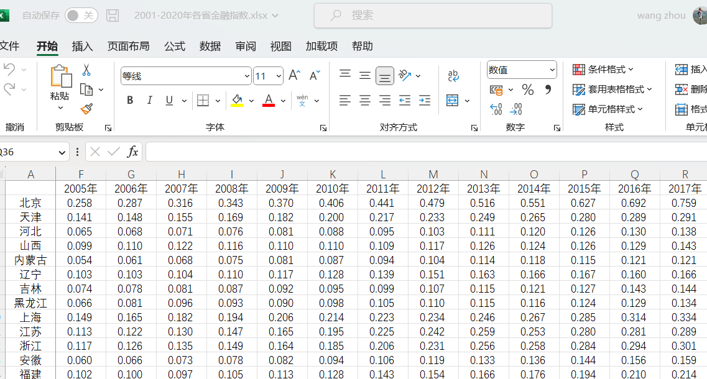The width and height of the screenshot is (707, 379).
Task: Open the font name dropdown
Action: [x=247, y=76]
